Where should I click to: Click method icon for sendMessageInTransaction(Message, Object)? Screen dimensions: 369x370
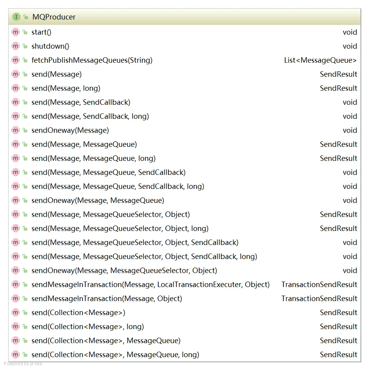point(16,298)
